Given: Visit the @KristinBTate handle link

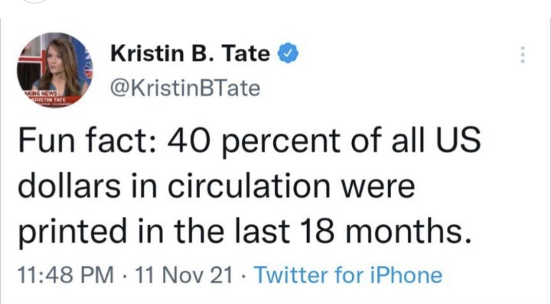Looking at the screenshot, I should (185, 87).
